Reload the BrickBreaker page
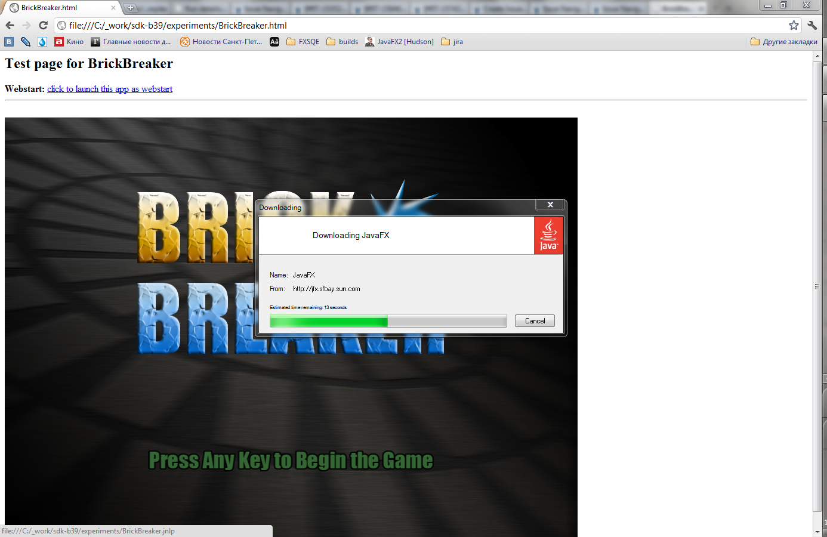827x537 pixels. (x=43, y=25)
